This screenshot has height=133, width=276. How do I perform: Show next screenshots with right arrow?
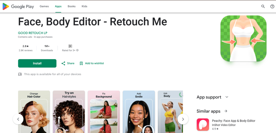tap(183, 119)
